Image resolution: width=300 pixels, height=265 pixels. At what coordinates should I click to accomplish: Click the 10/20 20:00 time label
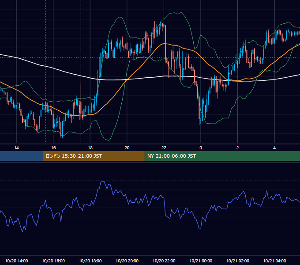127,261
